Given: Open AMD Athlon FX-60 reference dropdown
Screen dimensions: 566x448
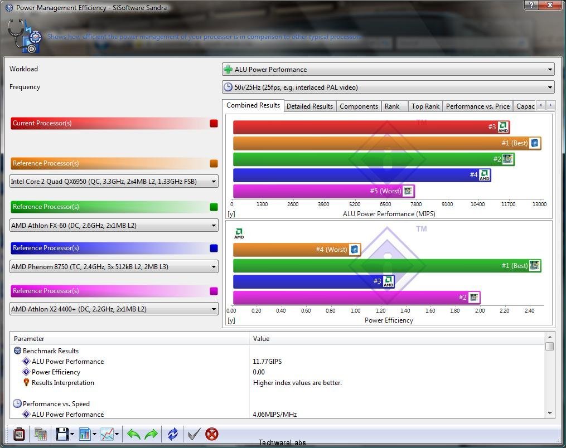Looking at the screenshot, I should click(x=114, y=226).
